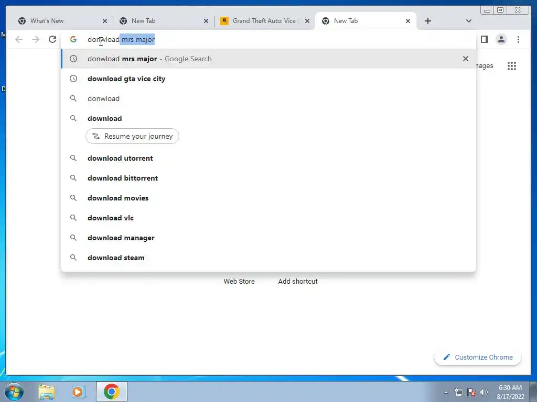Open a new tab with the plus button
Image resolution: width=537 pixels, height=402 pixels.
(428, 21)
